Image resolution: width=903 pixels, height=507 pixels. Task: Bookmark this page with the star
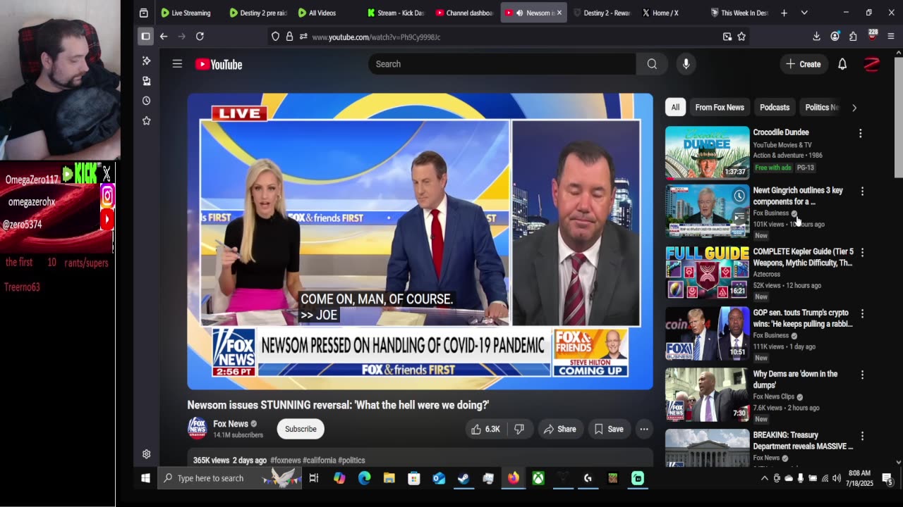pyautogui.click(x=741, y=37)
